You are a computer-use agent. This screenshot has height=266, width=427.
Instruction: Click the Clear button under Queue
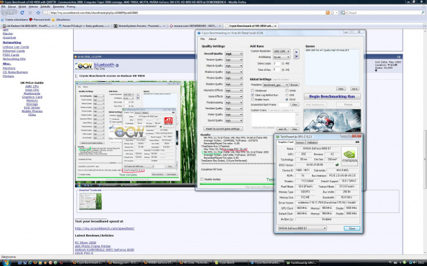click(x=341, y=89)
